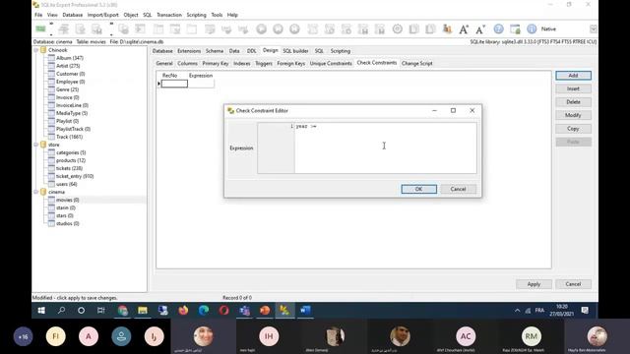Click the orange chart icon in the toolbar

pyautogui.click(x=447, y=29)
